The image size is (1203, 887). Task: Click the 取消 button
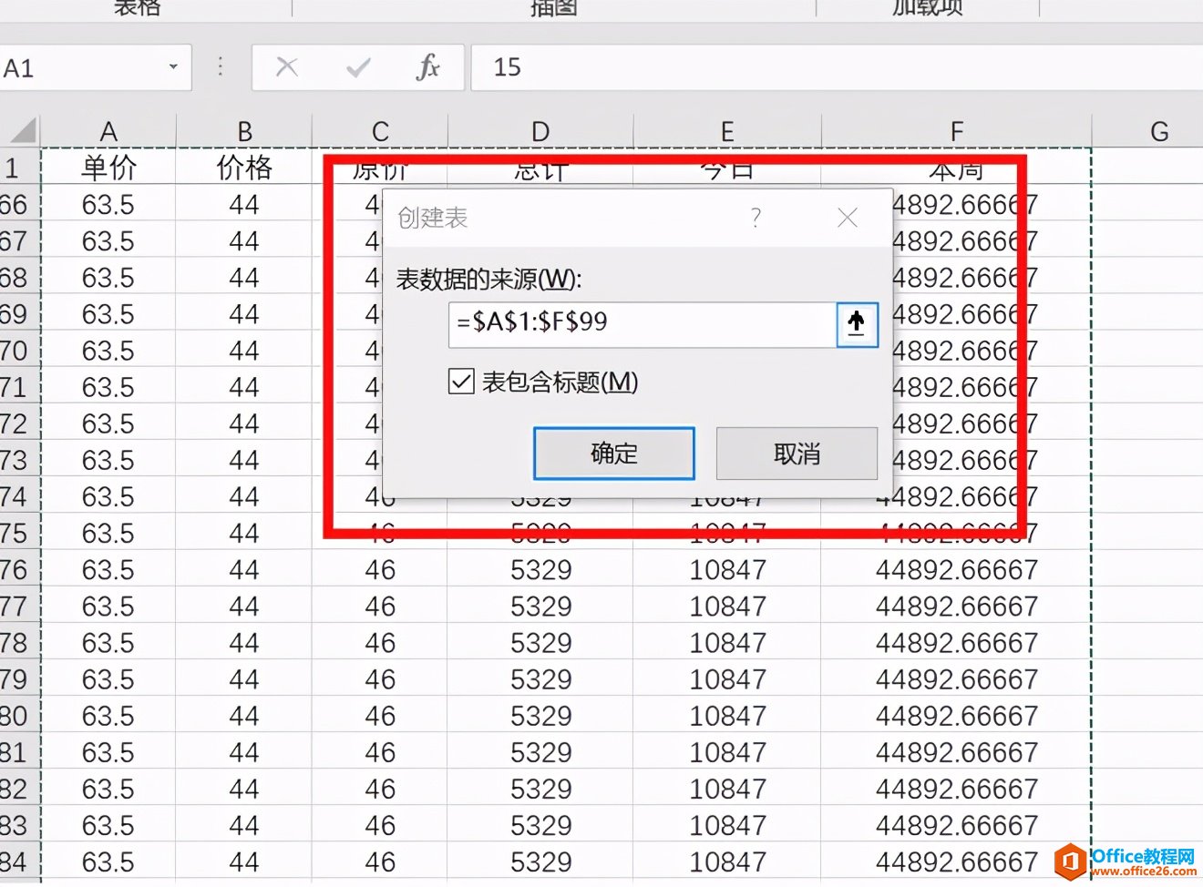pos(797,454)
